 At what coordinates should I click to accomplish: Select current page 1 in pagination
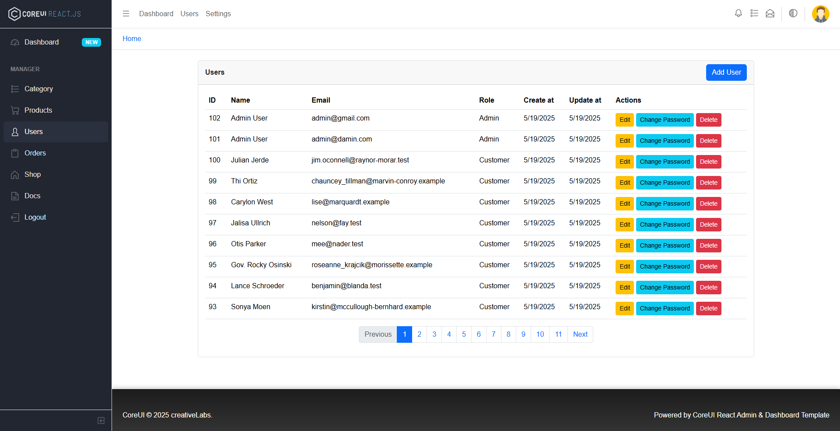pyautogui.click(x=404, y=334)
